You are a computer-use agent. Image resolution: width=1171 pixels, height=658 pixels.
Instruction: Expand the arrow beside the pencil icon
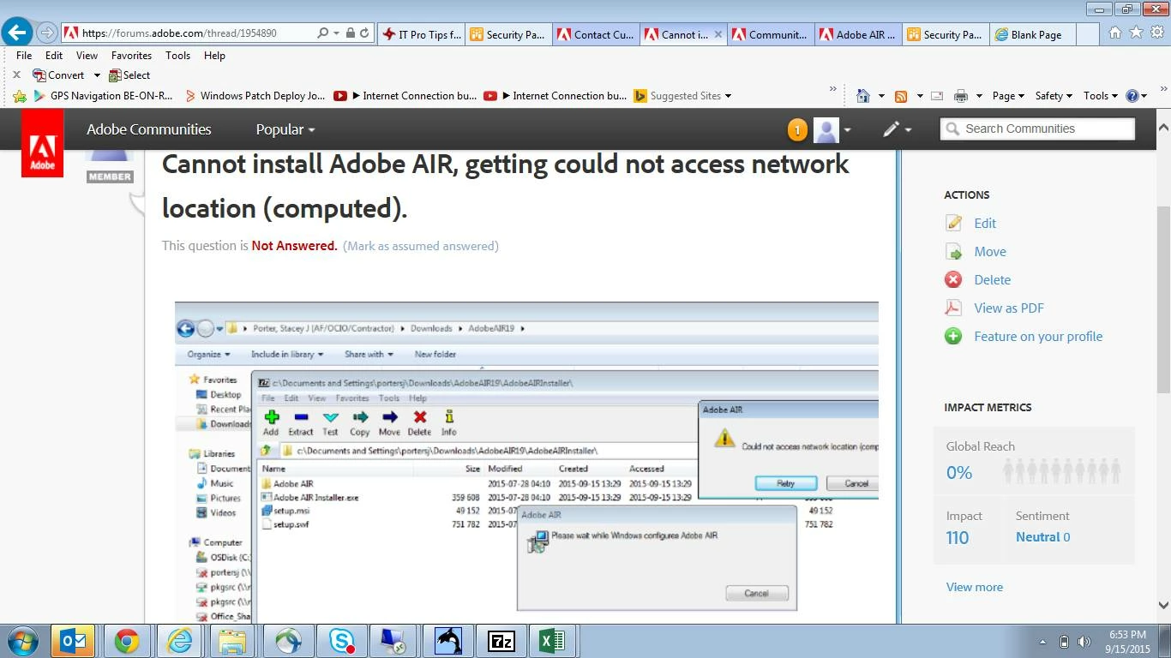tap(908, 130)
